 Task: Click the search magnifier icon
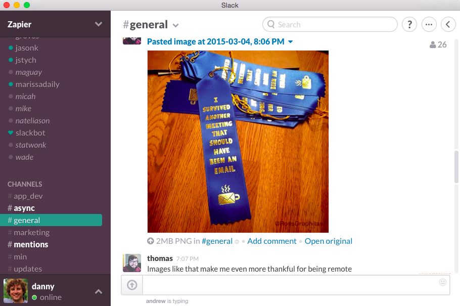271,24
